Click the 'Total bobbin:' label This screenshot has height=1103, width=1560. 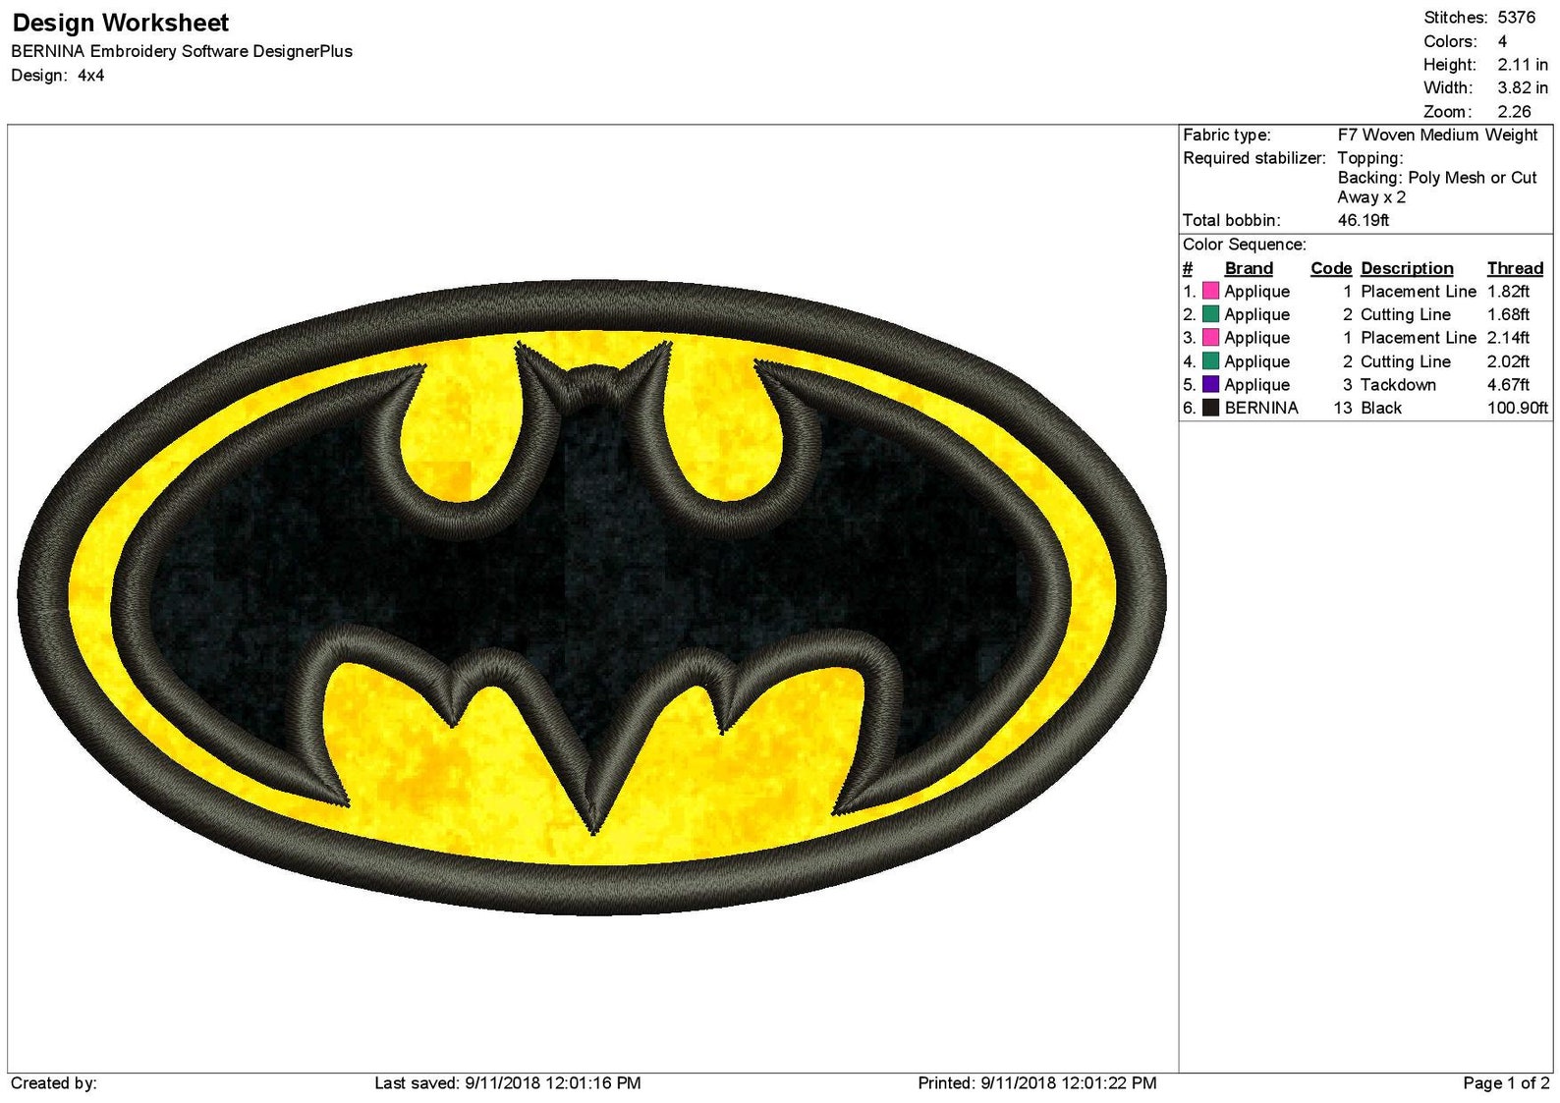click(x=1232, y=220)
